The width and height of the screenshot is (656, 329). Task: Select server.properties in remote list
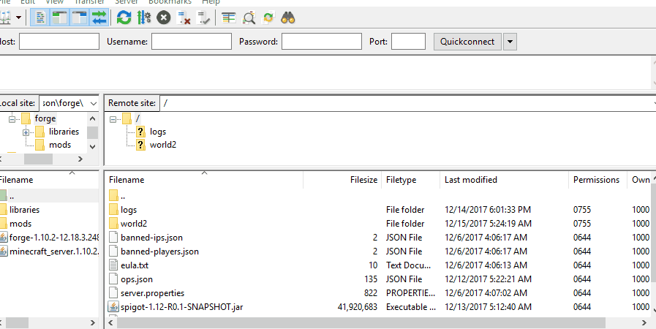152,293
